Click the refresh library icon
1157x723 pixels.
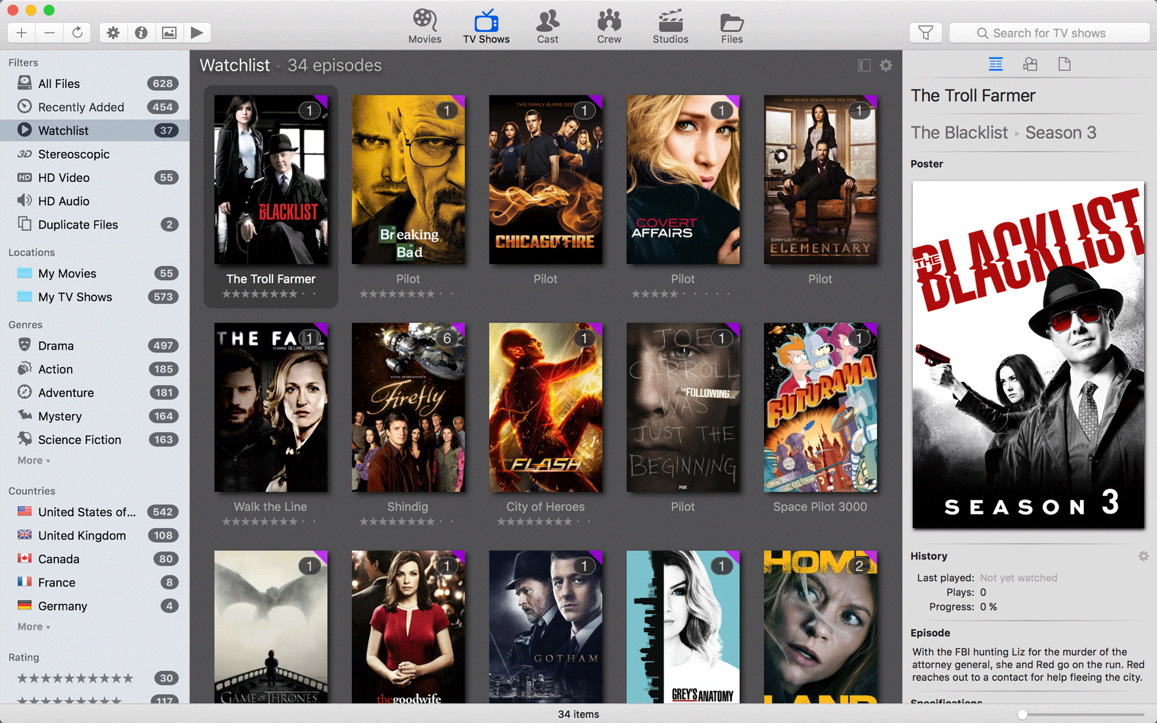pos(77,33)
